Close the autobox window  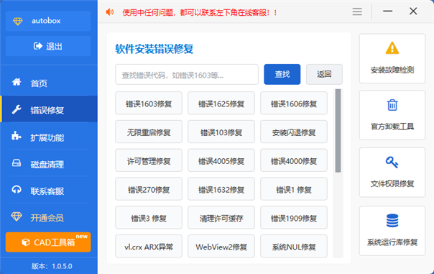pyautogui.click(x=413, y=12)
